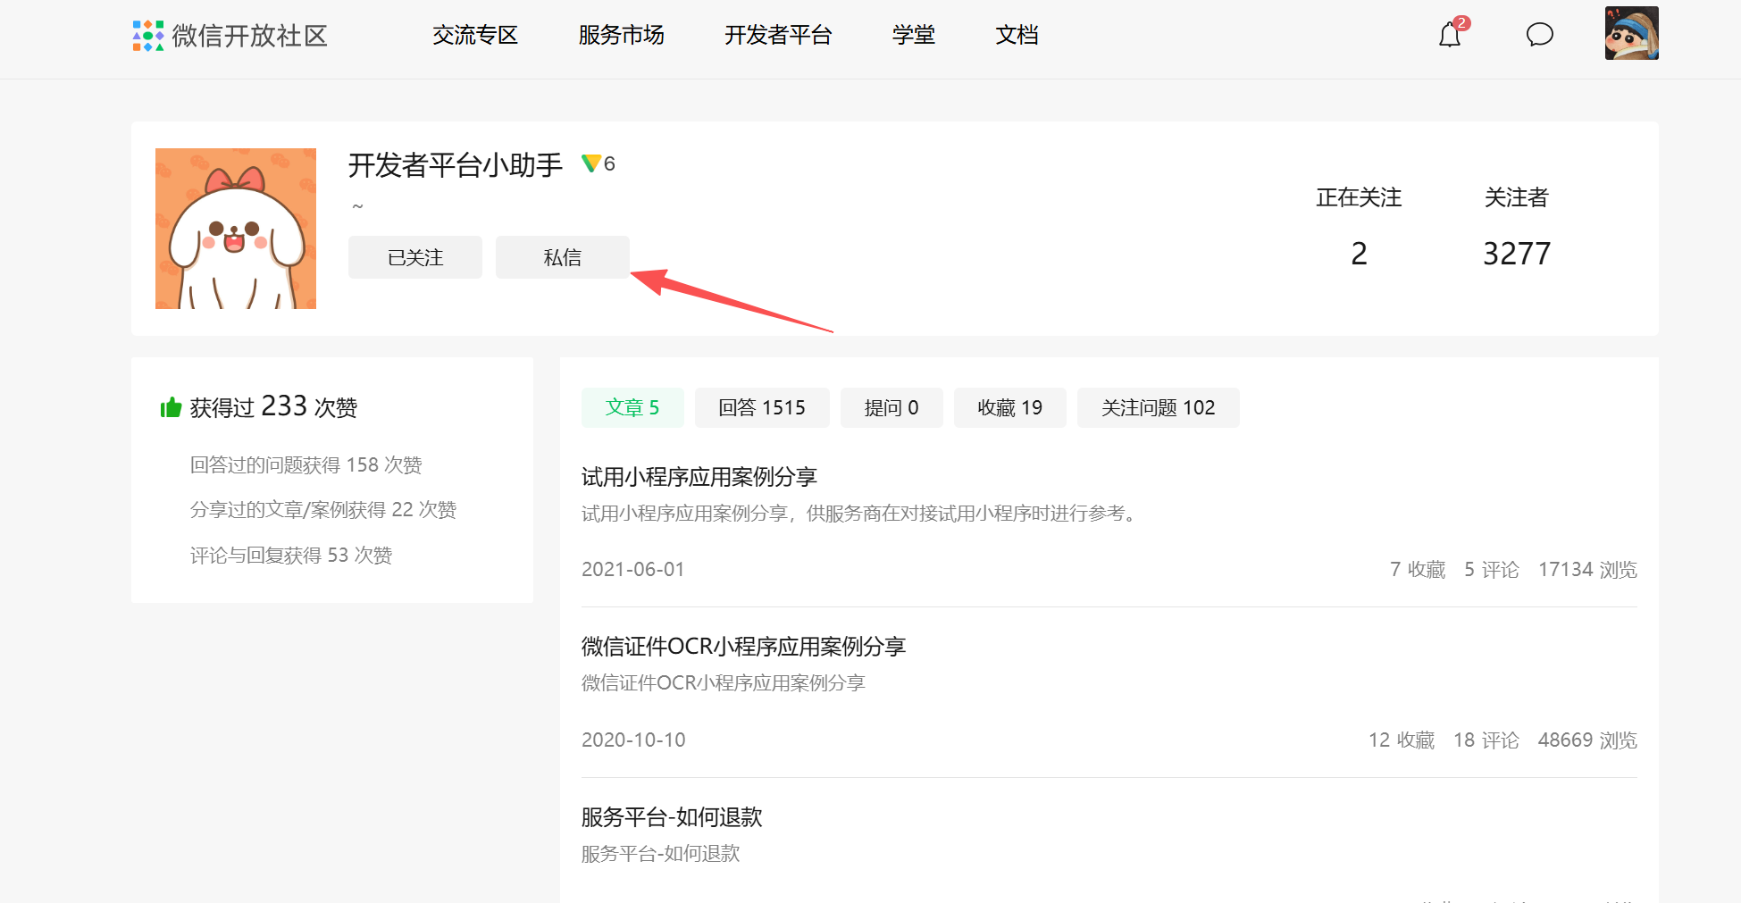Click the follower number 3277
Viewport: 1741px width, 903px height.
[x=1517, y=254]
